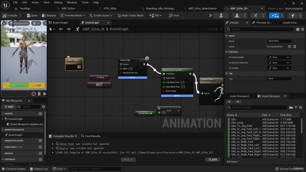The width and height of the screenshot is (306, 172).
Task: Open Details panel settings gear
Action: (303, 29)
